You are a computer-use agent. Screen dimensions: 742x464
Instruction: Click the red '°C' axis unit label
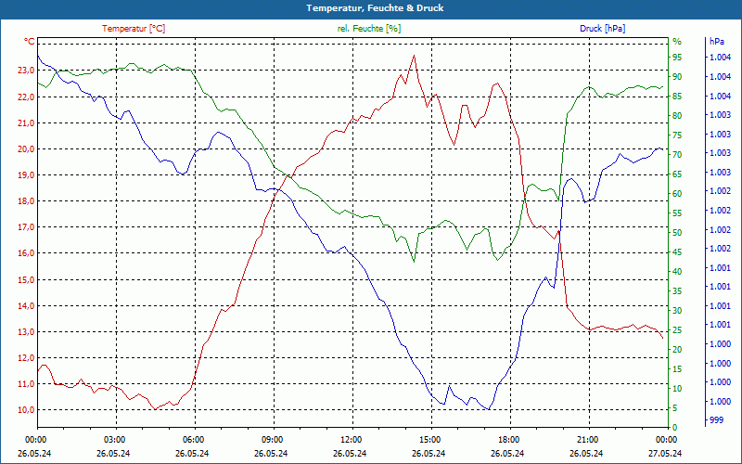click(30, 42)
